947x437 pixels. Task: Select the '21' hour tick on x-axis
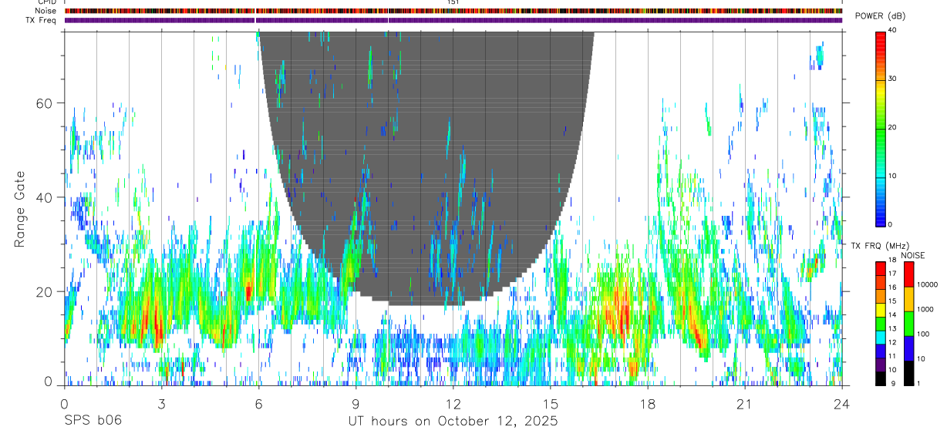click(x=745, y=403)
